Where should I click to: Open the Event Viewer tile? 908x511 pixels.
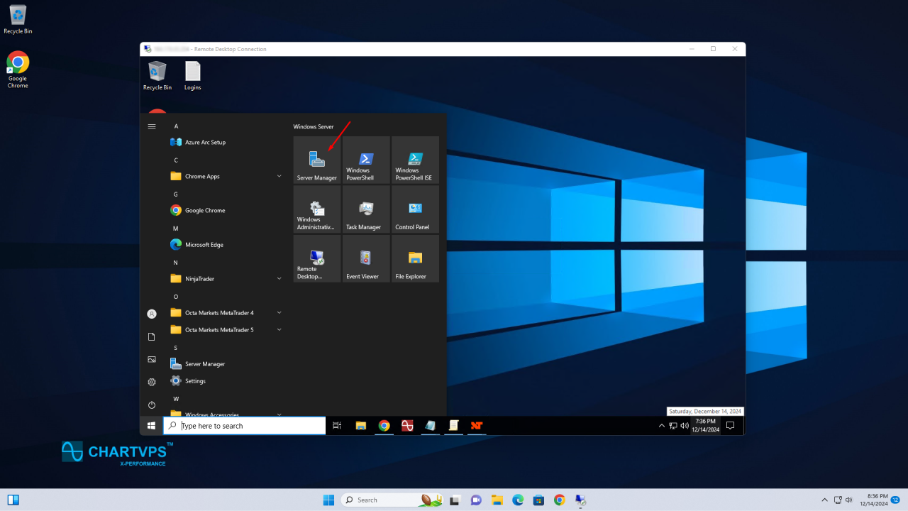tap(366, 259)
